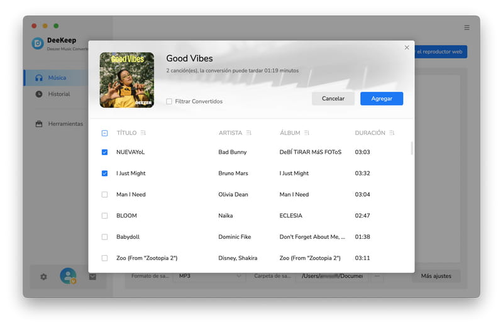
Task: Click artist Bad Bunny
Action: [232, 152]
